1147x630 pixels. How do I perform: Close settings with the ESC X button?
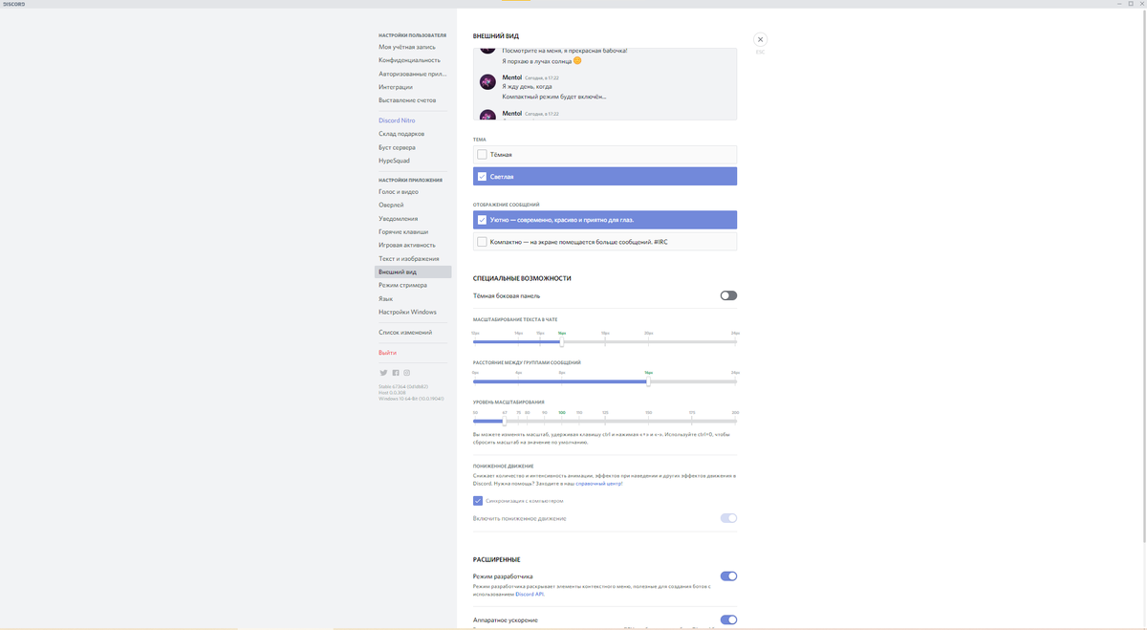[760, 39]
